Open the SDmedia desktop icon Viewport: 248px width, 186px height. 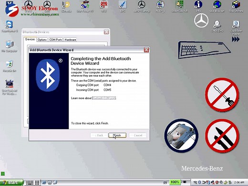(x=66, y=7)
